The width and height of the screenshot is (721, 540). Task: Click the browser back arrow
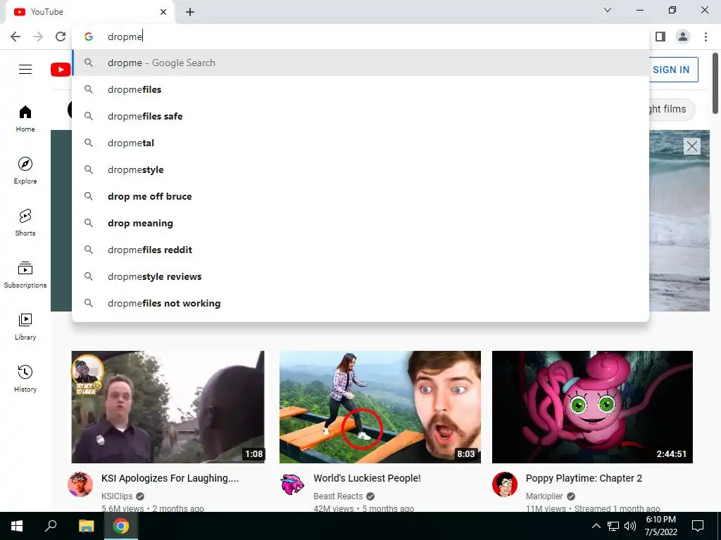click(x=15, y=37)
